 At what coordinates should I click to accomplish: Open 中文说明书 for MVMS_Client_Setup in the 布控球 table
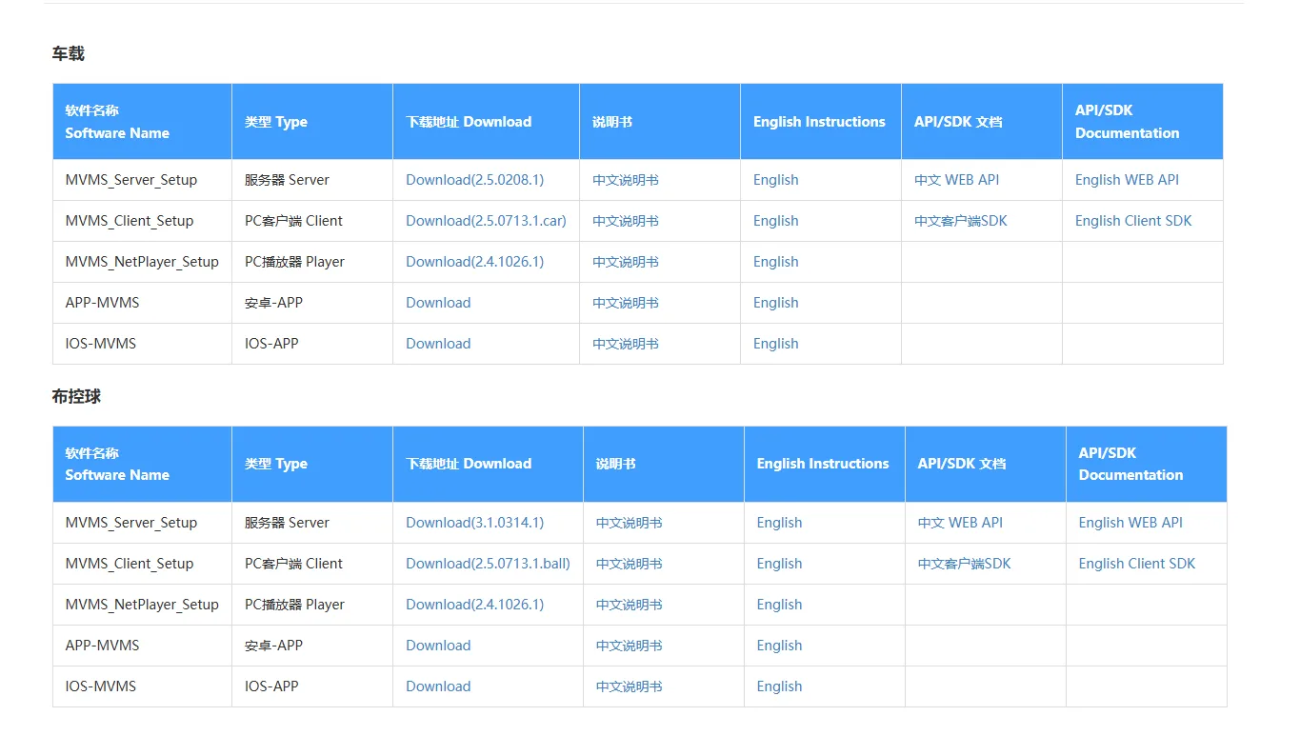[630, 564]
